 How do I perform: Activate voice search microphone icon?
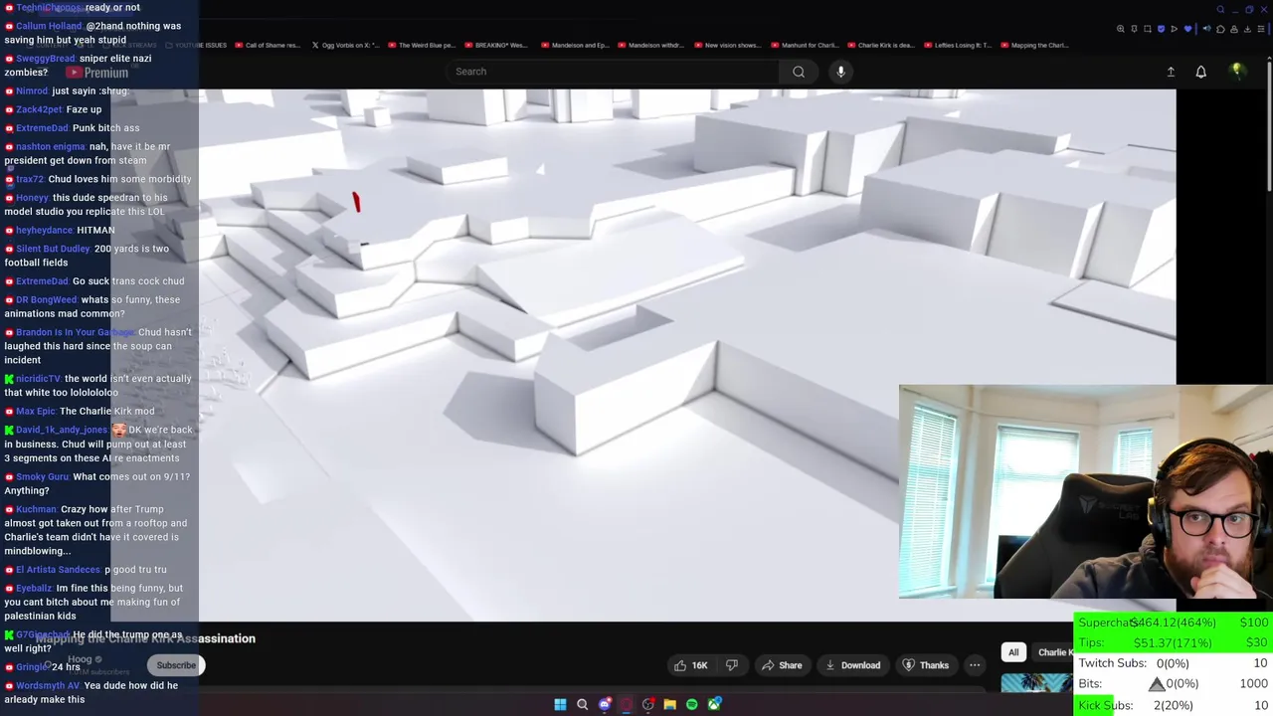840,72
